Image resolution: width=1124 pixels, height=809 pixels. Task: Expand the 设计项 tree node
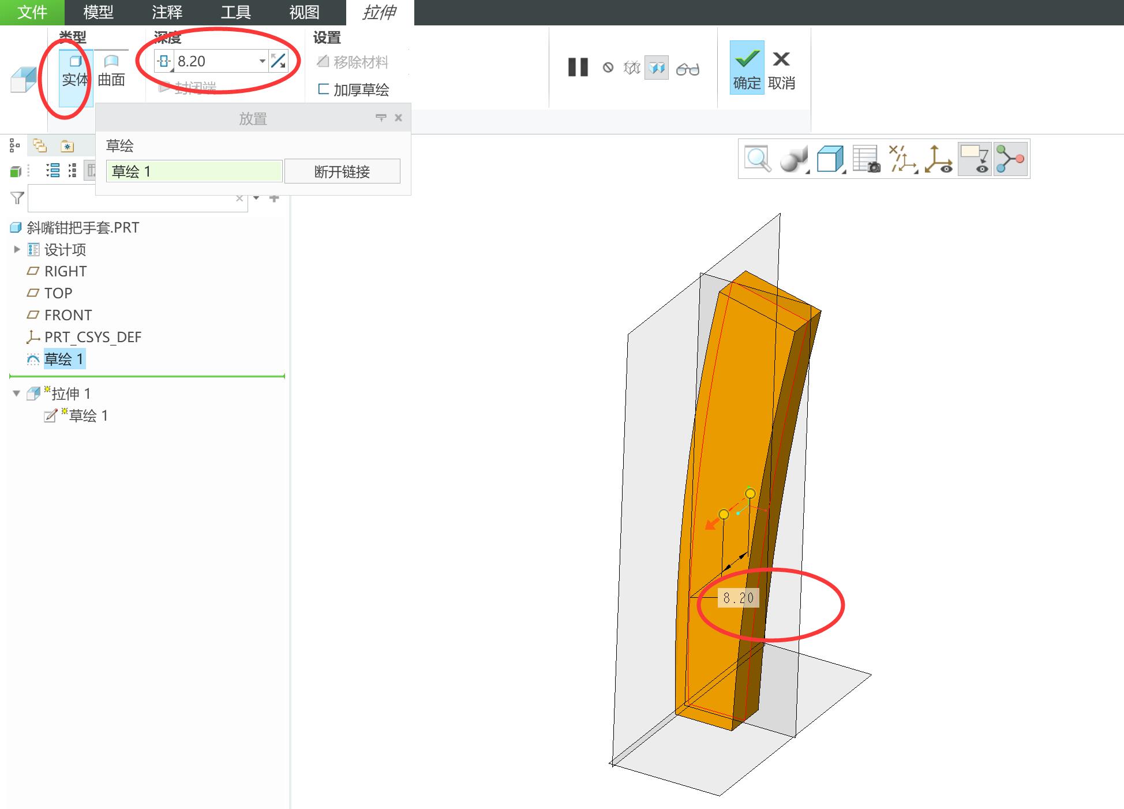(x=17, y=249)
